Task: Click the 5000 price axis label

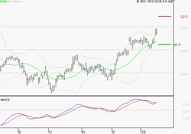Action: [x=185, y=28]
